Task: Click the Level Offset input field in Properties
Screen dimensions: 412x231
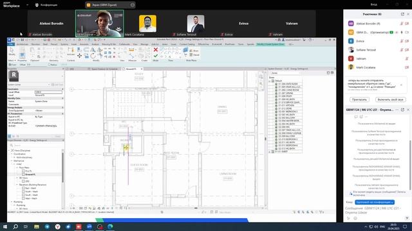Action: point(48,92)
